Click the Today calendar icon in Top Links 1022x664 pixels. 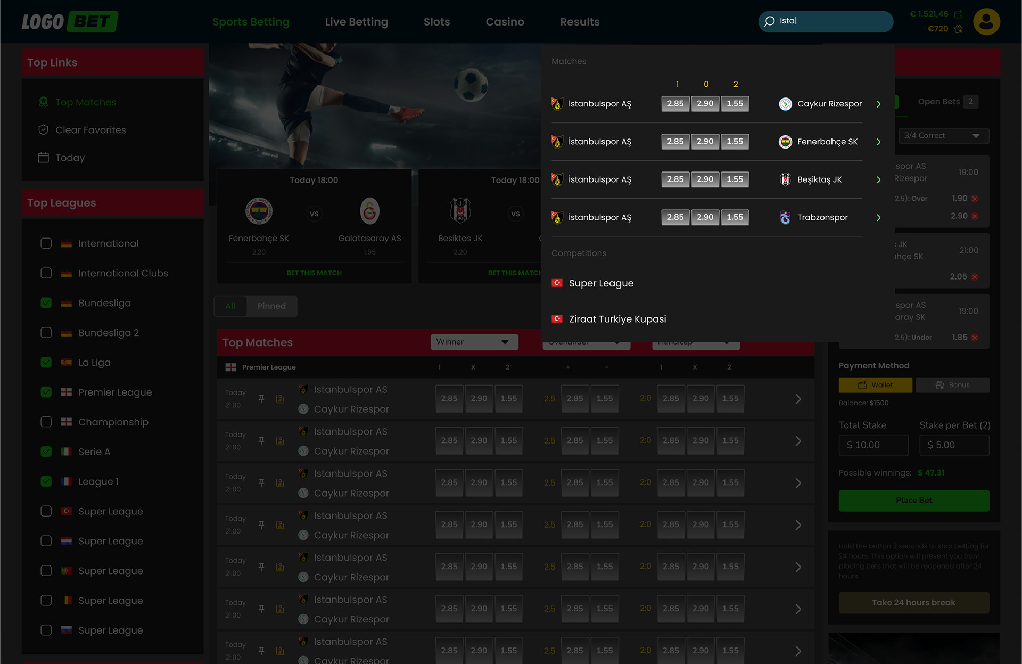tap(44, 158)
